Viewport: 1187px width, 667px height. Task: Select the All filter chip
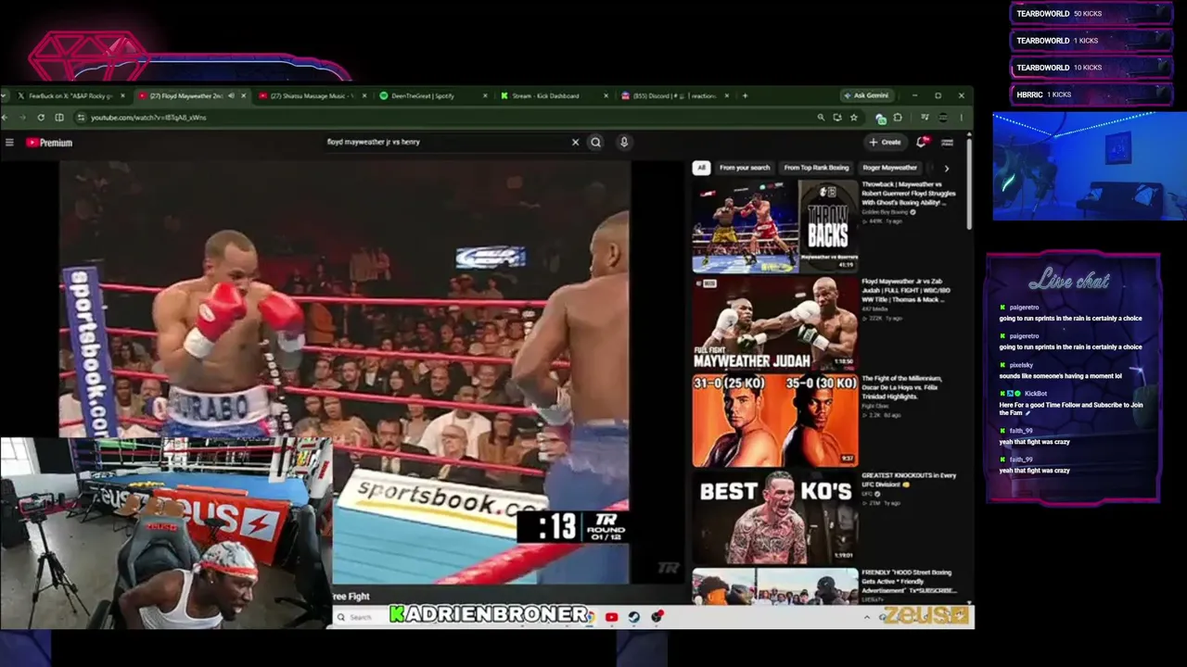point(701,168)
